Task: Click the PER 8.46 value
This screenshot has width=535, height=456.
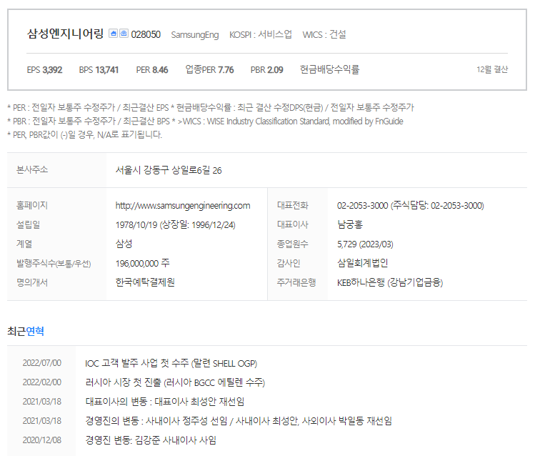Action: coord(152,70)
